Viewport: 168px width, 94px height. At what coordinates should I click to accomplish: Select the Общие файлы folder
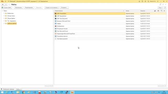click(x=11, y=18)
